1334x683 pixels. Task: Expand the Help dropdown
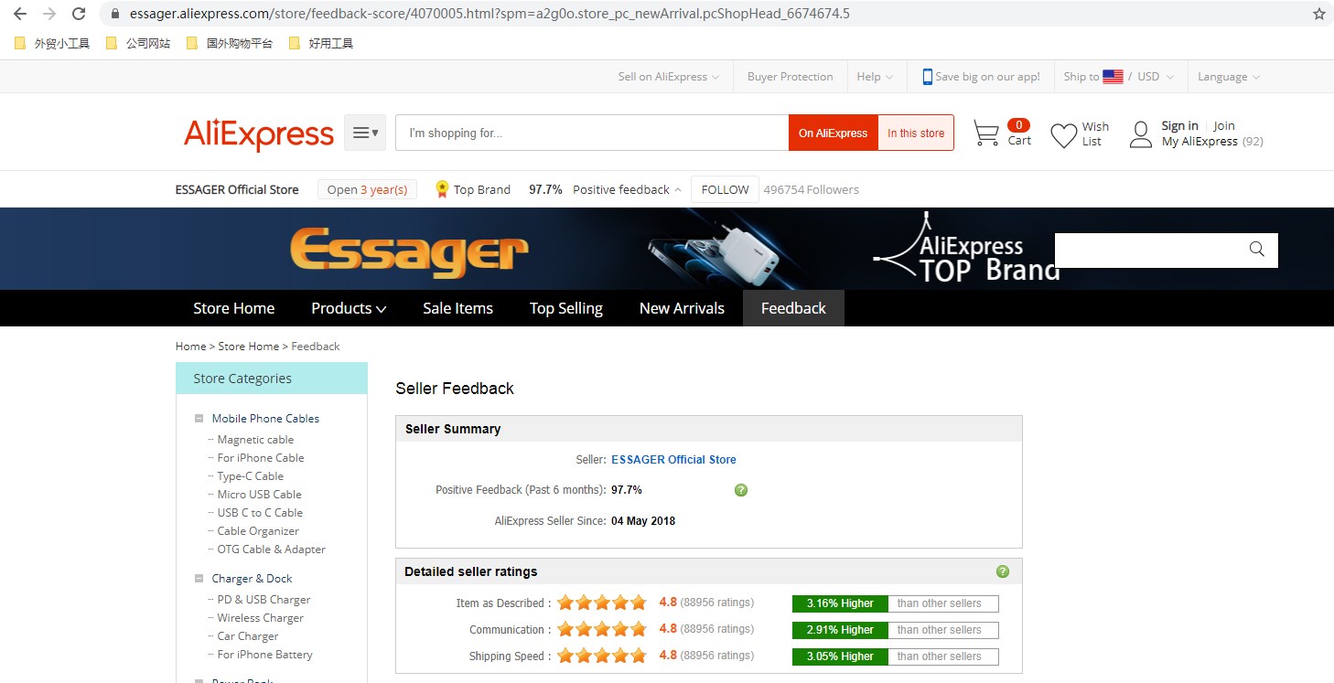coord(875,77)
